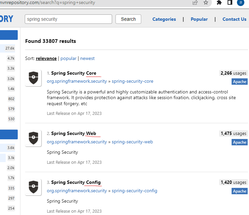Image resolution: width=249 pixels, height=215 pixels.
Task: Click the Apache license tag on Config result
Action: [240, 191]
